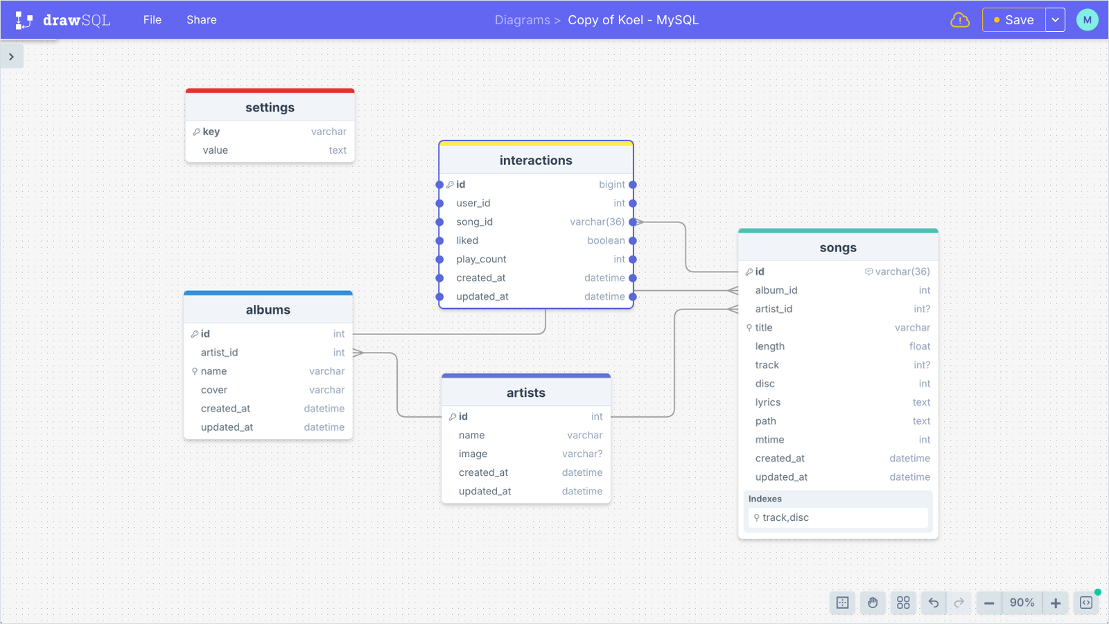The image size is (1109, 624).
Task: Open the user avatar menu
Action: 1087,20
